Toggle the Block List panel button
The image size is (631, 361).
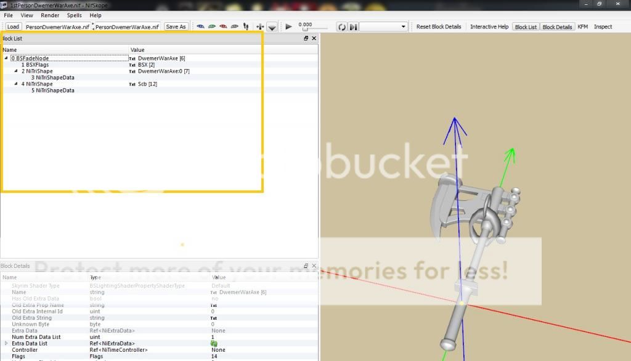pyautogui.click(x=526, y=27)
